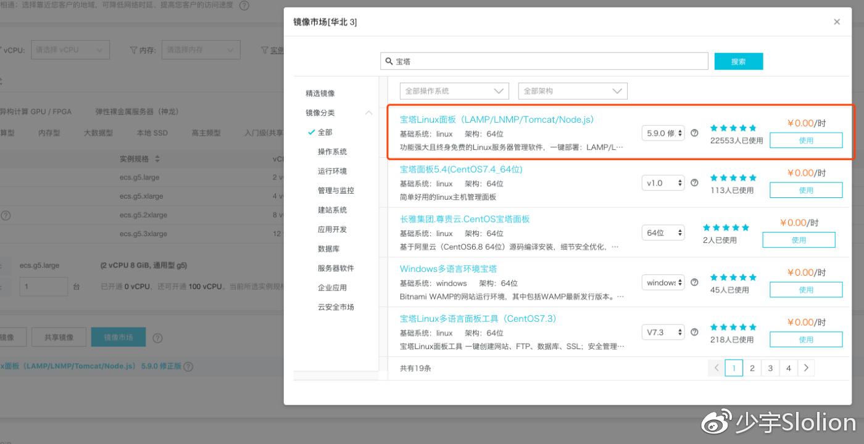Open the Windows多语言环境宝塔 link
The width and height of the screenshot is (864, 444).
click(448, 269)
